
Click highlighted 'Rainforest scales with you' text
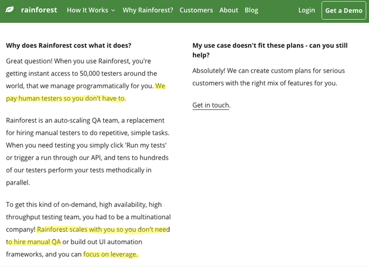pos(76,230)
